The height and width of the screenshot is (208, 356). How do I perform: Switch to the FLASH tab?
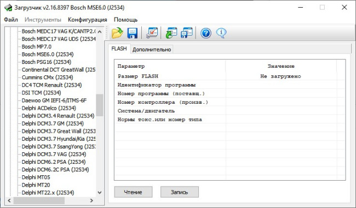coord(119,49)
